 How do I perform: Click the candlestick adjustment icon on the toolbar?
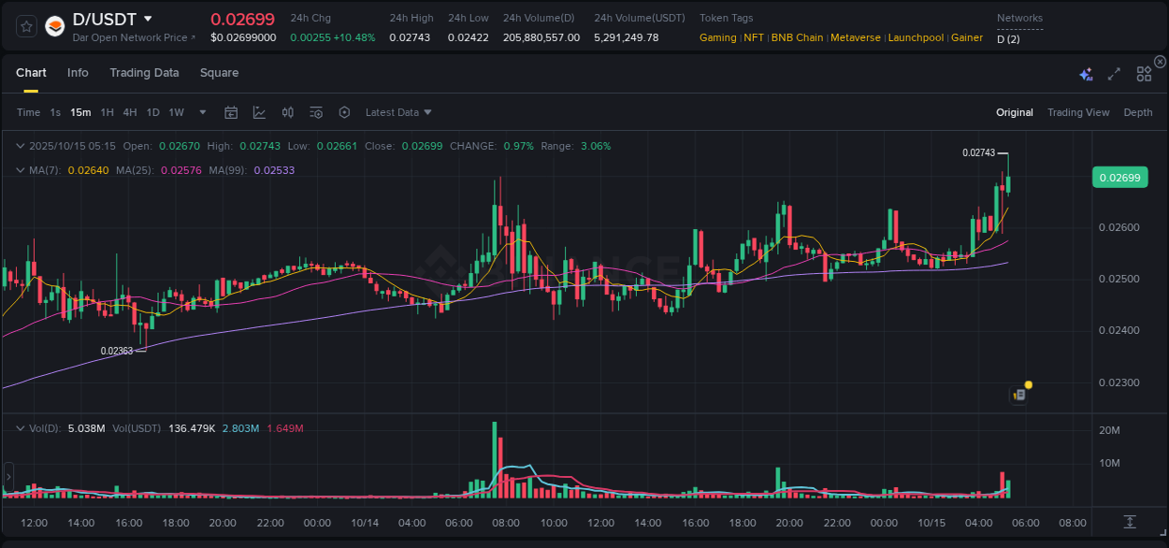pyautogui.click(x=287, y=112)
